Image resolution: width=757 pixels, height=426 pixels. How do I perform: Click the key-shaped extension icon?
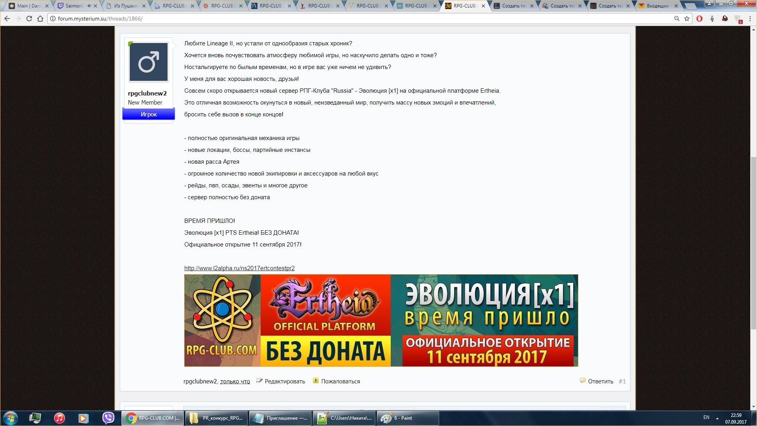tap(712, 19)
